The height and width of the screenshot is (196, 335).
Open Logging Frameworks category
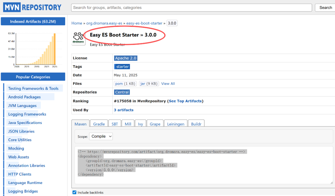click(x=27, y=114)
